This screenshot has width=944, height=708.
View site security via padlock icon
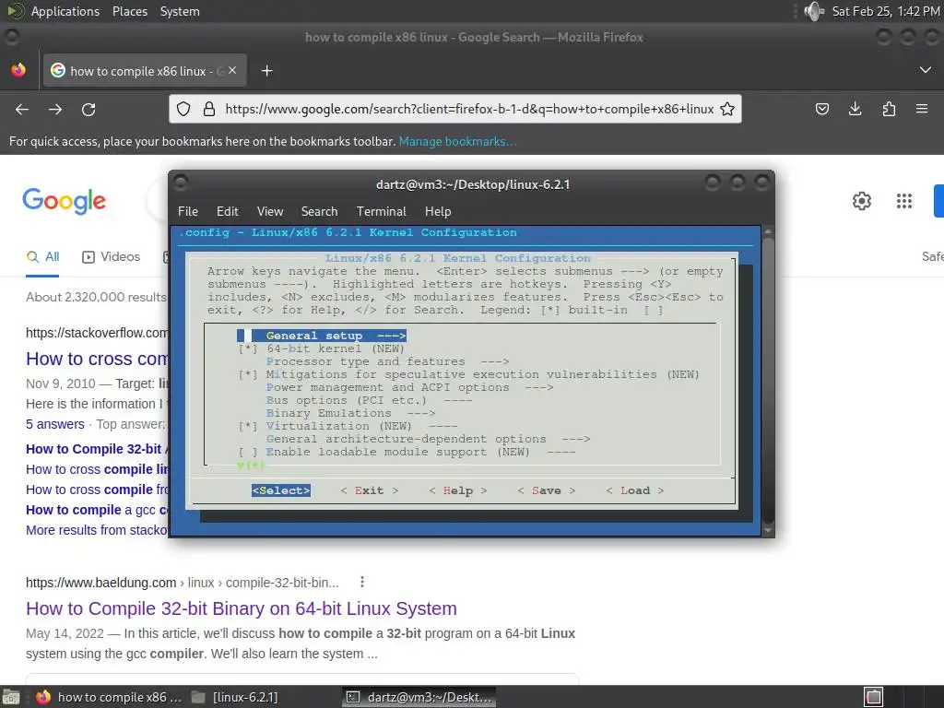(x=209, y=109)
